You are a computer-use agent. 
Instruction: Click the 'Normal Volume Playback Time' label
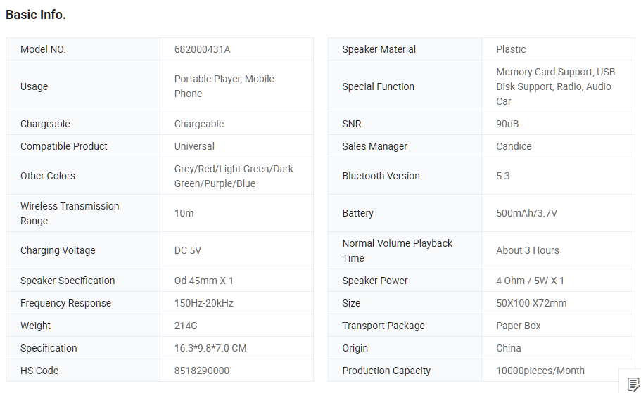click(398, 250)
